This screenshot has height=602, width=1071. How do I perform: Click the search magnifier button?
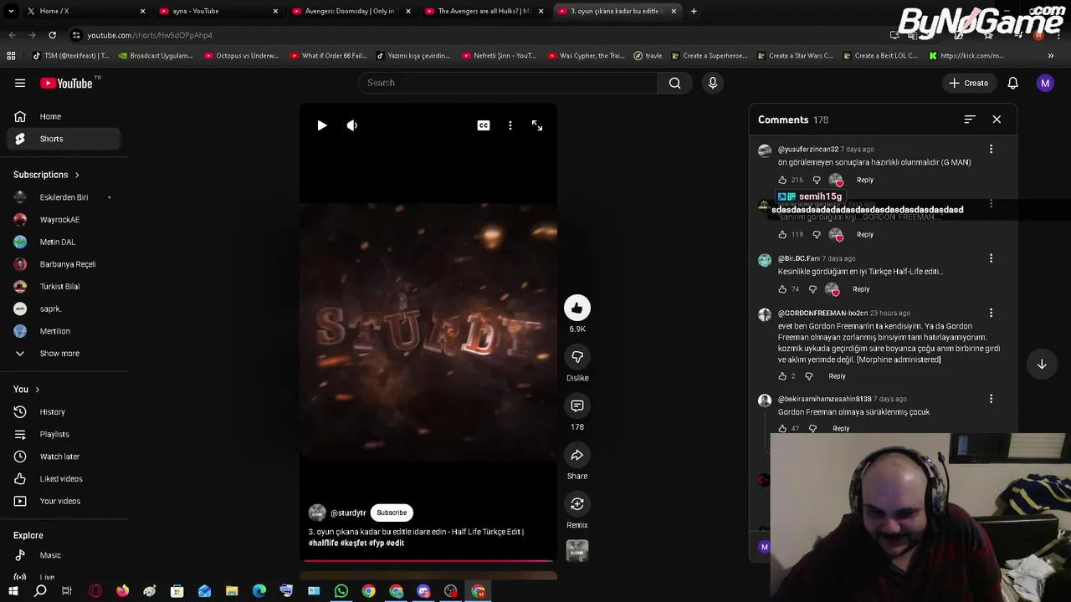674,83
